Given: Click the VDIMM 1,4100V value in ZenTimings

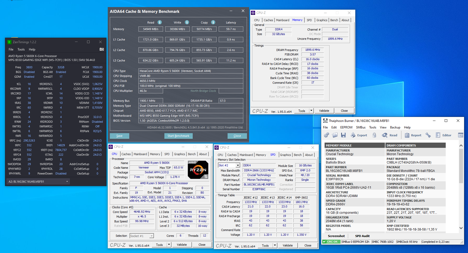Looking at the screenshot, I should (97, 103).
